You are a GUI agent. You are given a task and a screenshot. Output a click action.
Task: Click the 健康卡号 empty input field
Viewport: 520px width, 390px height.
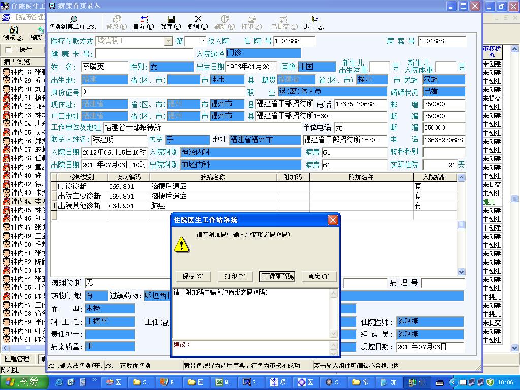click(144, 53)
